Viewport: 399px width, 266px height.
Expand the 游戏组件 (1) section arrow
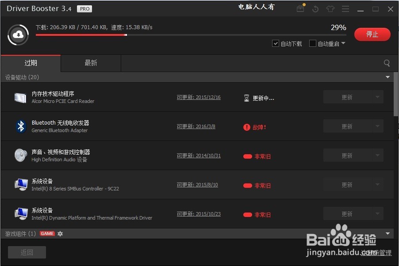click(387, 233)
